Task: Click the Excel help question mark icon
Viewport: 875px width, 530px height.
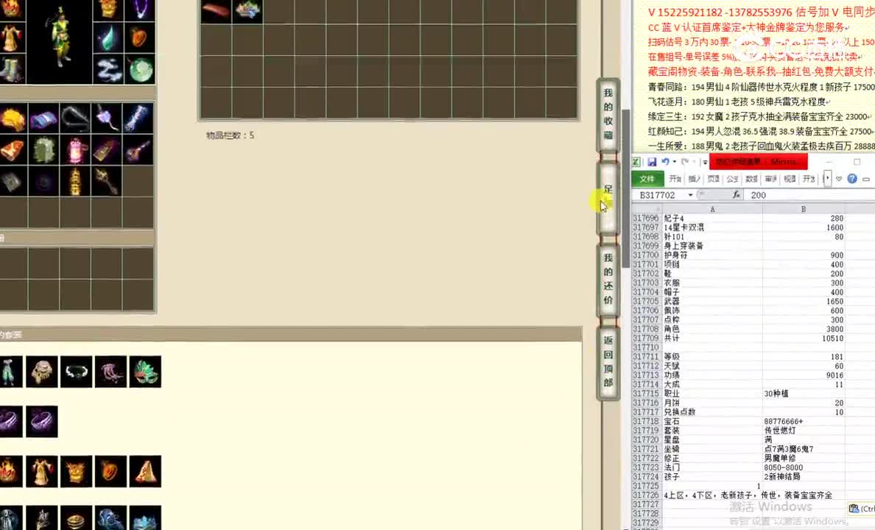Action: click(x=852, y=179)
